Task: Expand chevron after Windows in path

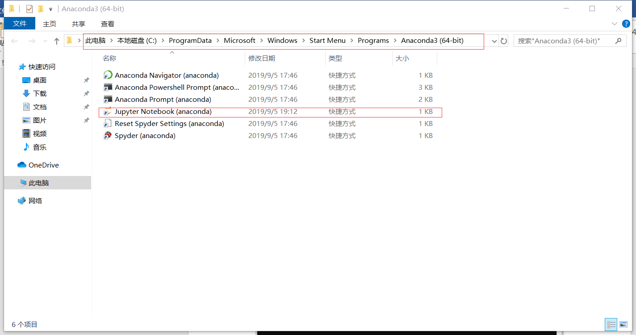Action: pyautogui.click(x=304, y=41)
